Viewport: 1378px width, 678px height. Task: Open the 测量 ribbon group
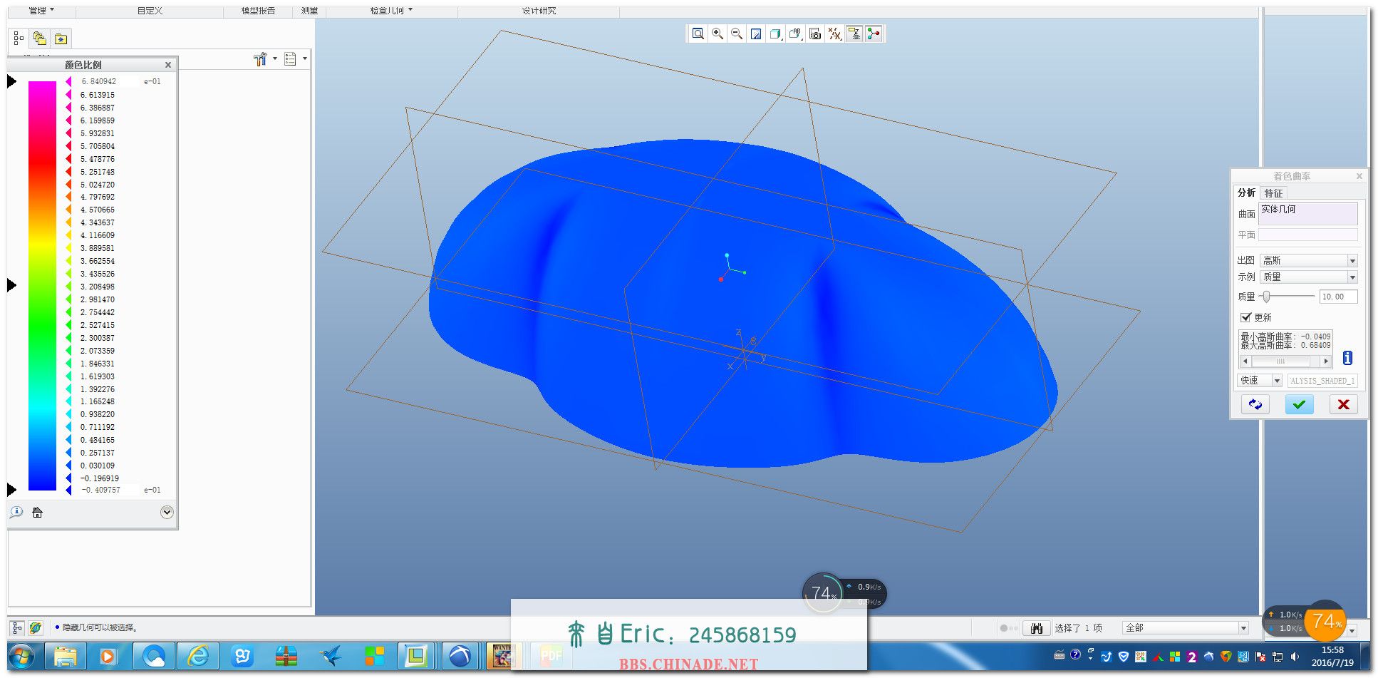click(x=309, y=11)
